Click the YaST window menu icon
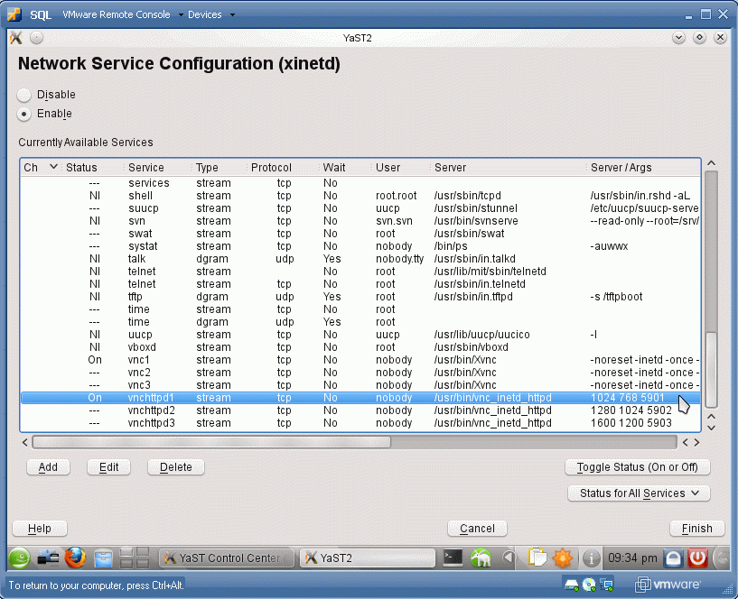The width and height of the screenshot is (738, 599). click(x=16, y=38)
